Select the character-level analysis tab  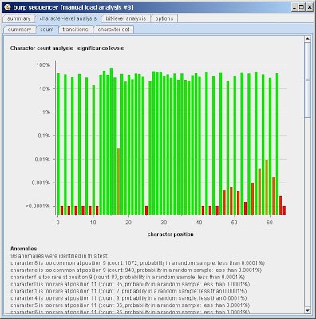68,18
